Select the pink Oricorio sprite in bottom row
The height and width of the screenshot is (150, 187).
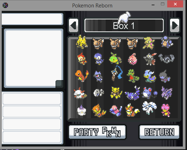coord(166,110)
